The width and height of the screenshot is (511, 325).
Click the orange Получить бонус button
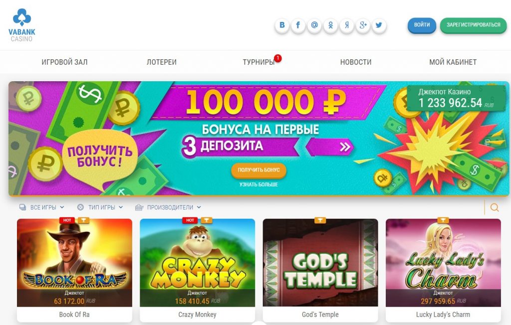click(x=259, y=170)
